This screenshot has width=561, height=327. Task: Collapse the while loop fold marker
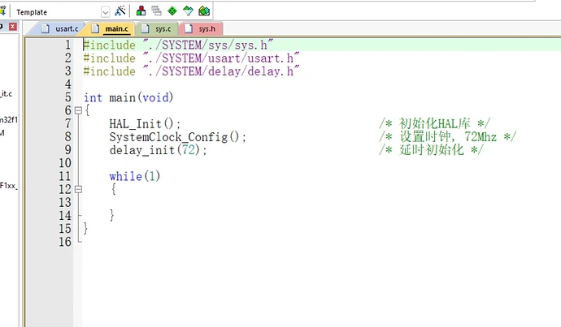tap(78, 189)
